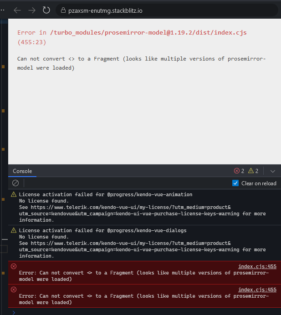Click the yellow warning count icon
281x315 pixels.
251,171
